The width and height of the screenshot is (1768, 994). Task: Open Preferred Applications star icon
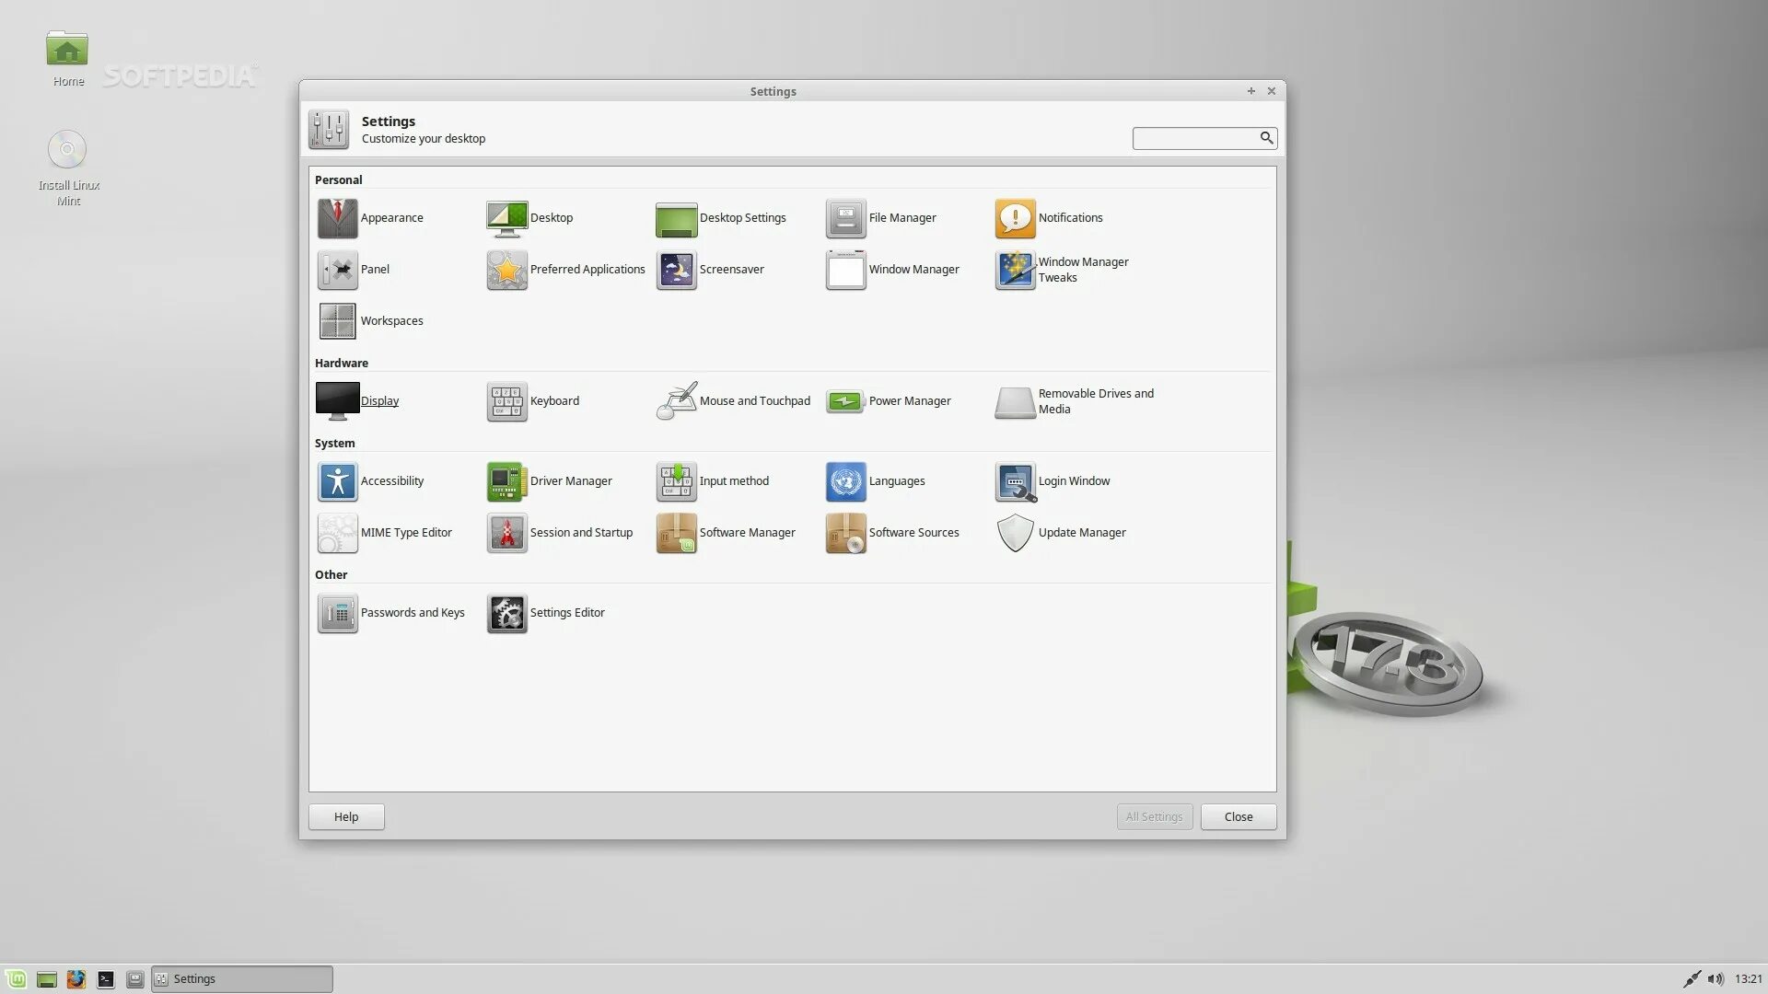click(x=506, y=270)
